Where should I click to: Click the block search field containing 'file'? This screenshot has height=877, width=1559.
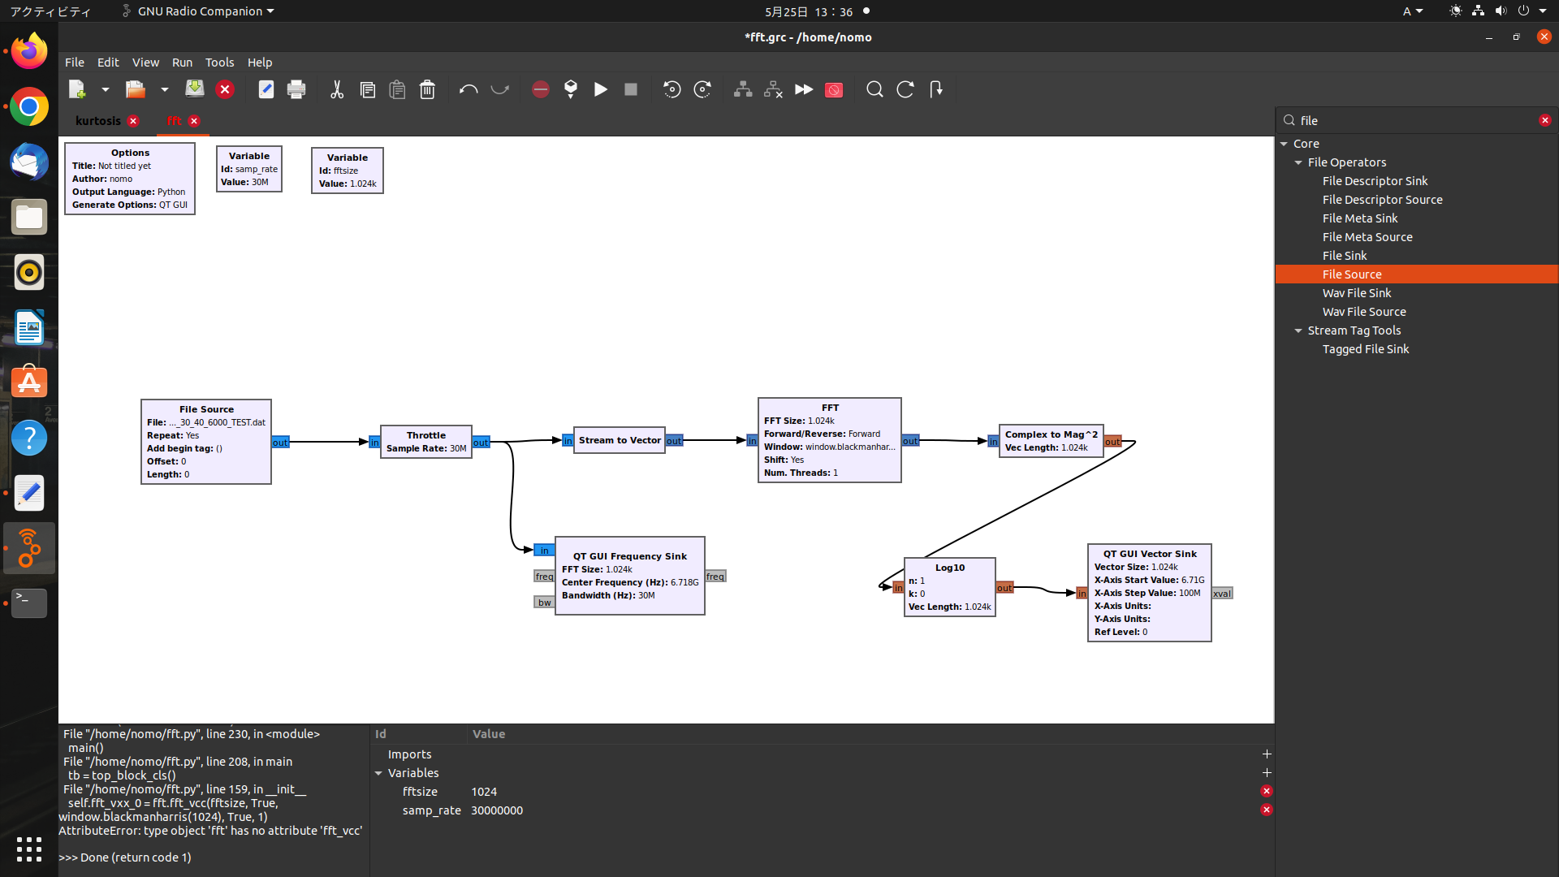(1413, 120)
